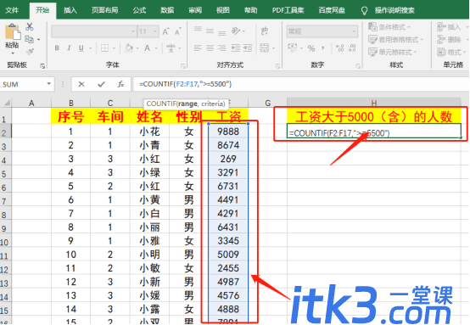The image size is (470, 325).
Task: Switch to 视图 tab
Action: (223, 10)
